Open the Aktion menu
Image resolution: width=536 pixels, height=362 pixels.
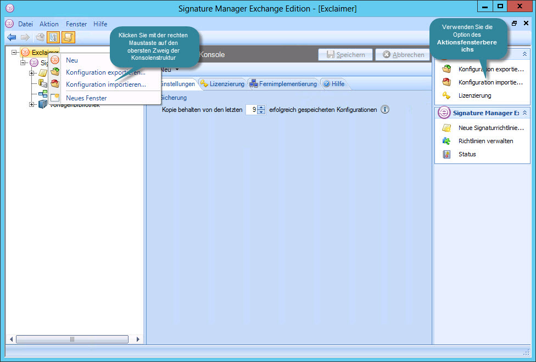point(49,24)
